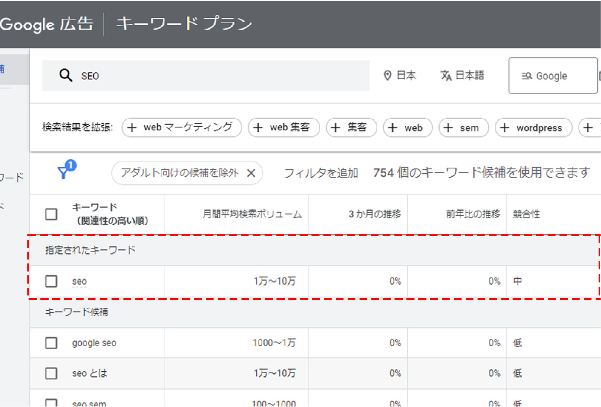
Task: Add the 集客 suggestion chip
Action: (351, 127)
